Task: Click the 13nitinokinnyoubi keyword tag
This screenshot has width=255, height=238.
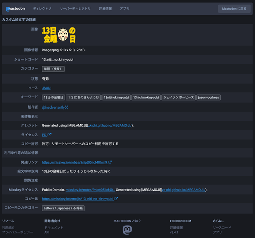Action: (x=116, y=97)
